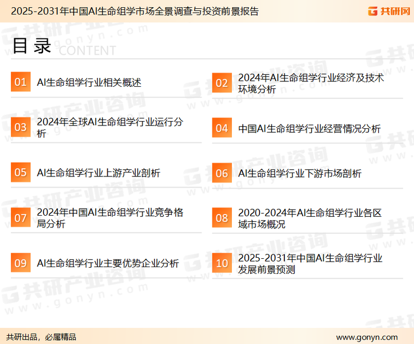The height and width of the screenshot is (344, 414).
Task: Click the orange 05 number badge
Action: click(20, 172)
